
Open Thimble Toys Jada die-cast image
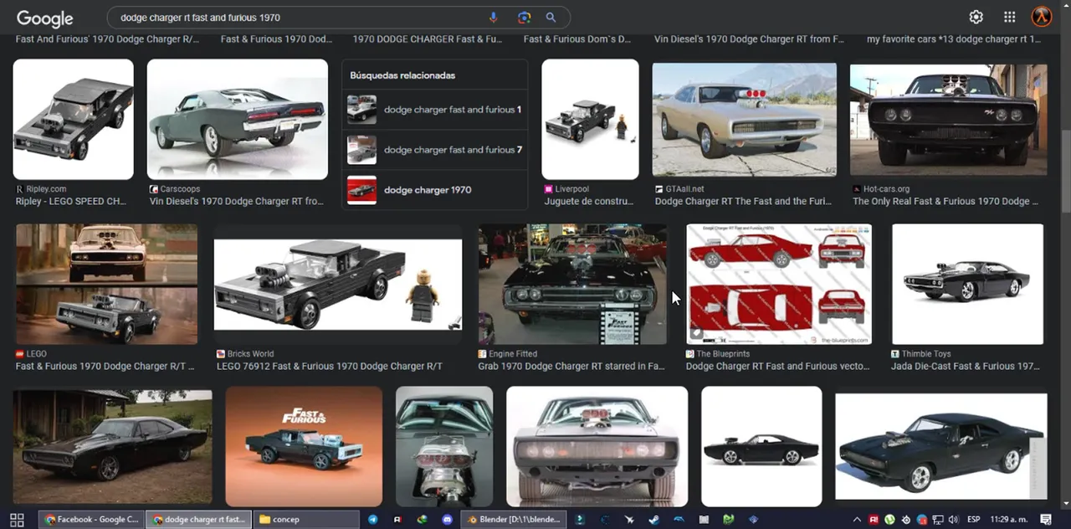(967, 284)
